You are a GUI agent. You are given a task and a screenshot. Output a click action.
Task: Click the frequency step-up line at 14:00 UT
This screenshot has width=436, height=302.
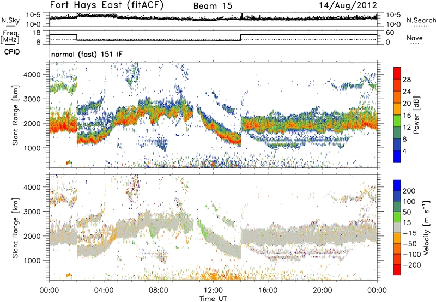pyautogui.click(x=241, y=37)
